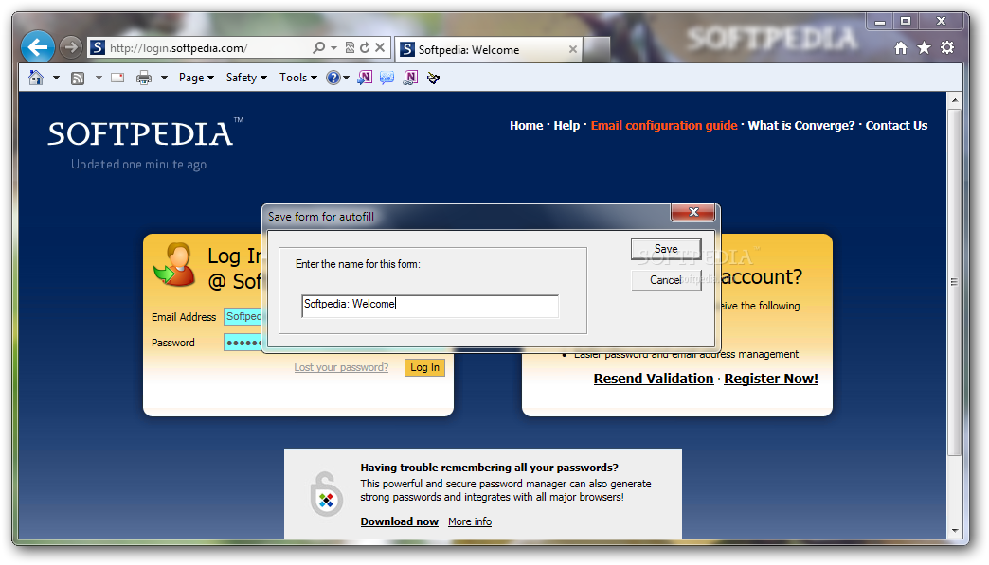
Task: Click the Log In user avatar icon
Action: click(x=174, y=265)
